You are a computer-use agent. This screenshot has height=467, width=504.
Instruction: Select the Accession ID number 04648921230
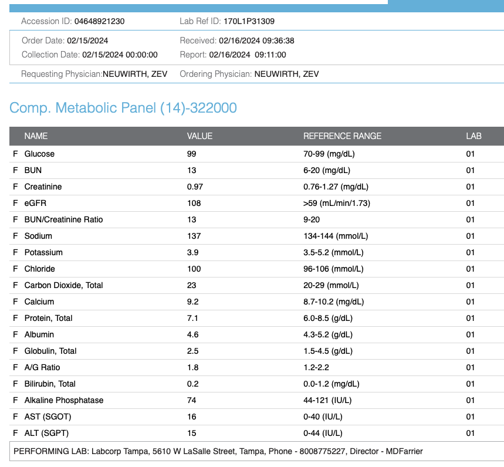click(99, 21)
